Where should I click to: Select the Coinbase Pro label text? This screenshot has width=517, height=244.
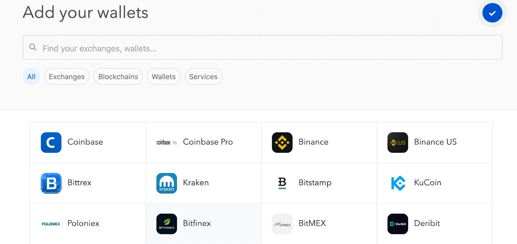tap(208, 142)
